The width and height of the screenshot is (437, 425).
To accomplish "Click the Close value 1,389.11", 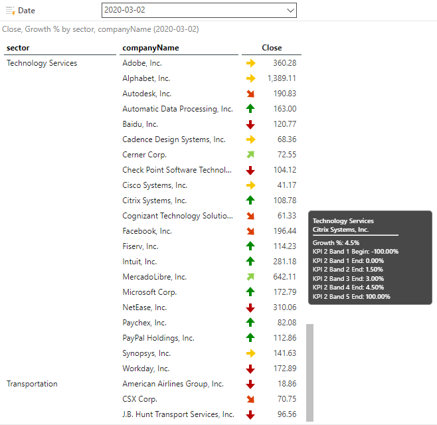I will pos(282,78).
